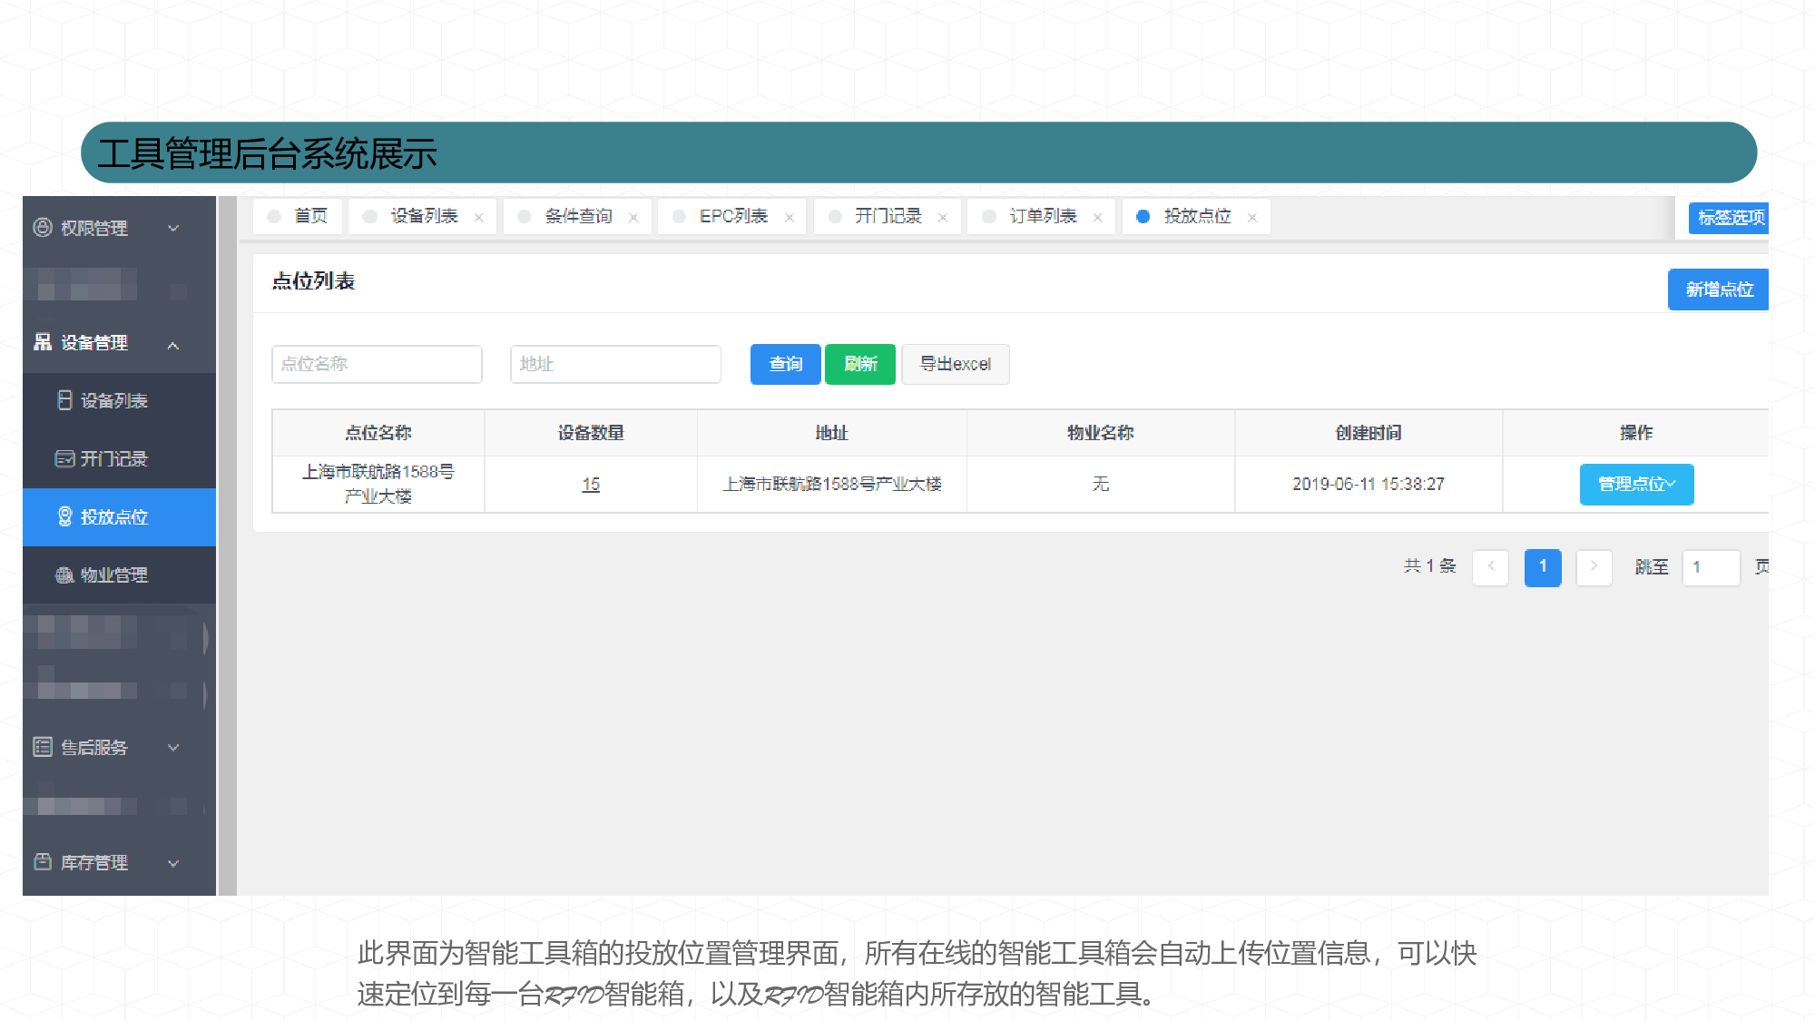Click the 投放点位 location pin icon
This screenshot has height=1021, width=1815.
coord(64,516)
